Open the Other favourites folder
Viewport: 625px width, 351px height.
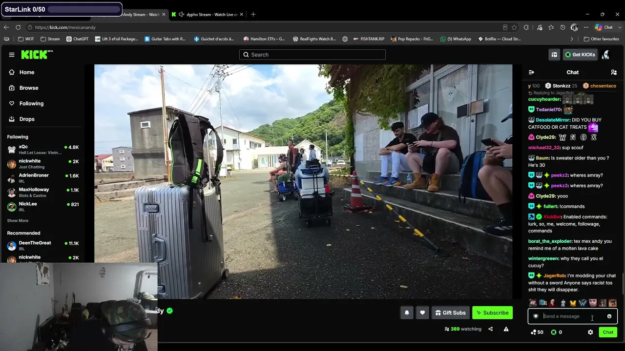coord(601,39)
